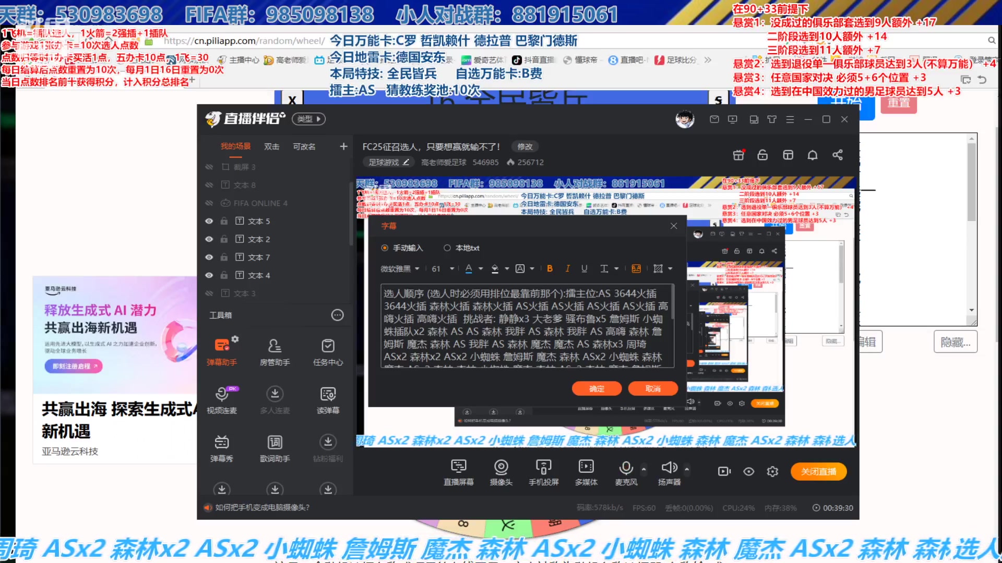This screenshot has width=1002, height=563.
Task: Expand fill color dropdown arrow
Action: tap(507, 269)
